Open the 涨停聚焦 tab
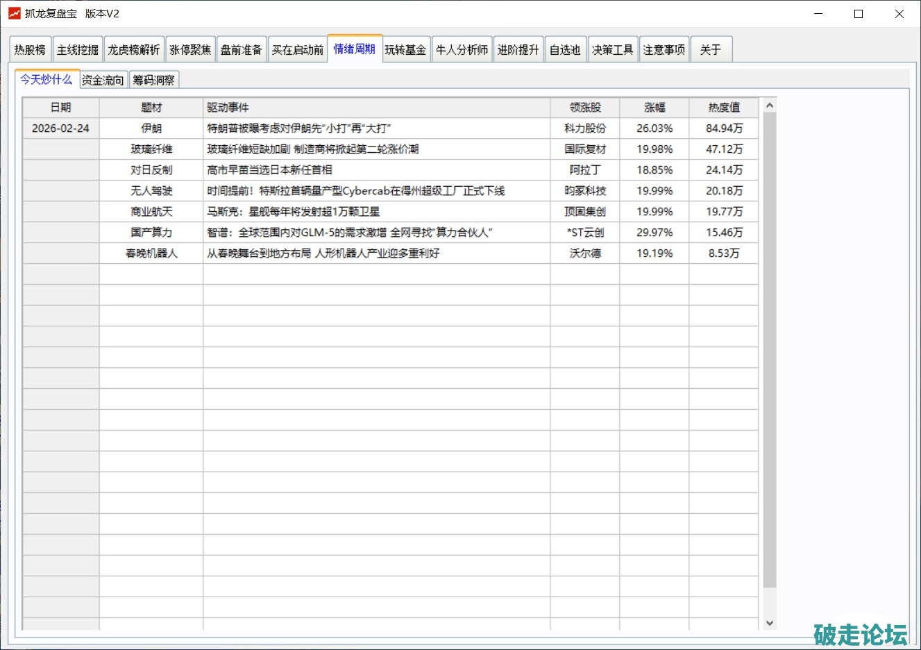921x650 pixels. 190,50
